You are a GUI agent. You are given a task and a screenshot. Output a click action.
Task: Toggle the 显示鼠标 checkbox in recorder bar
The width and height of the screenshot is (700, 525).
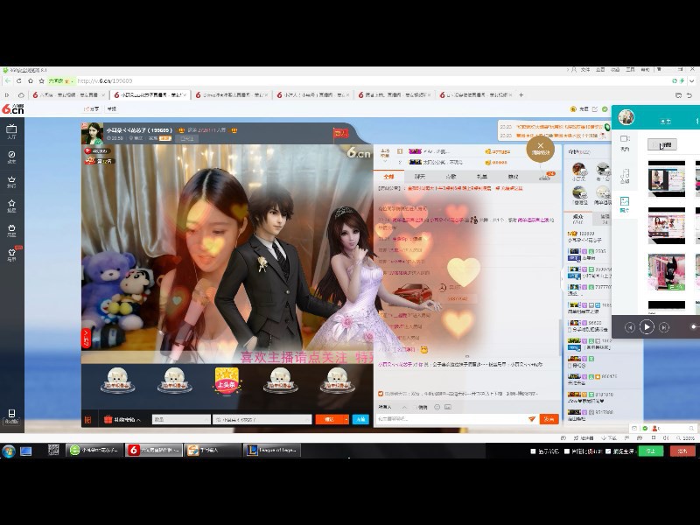pos(533,451)
